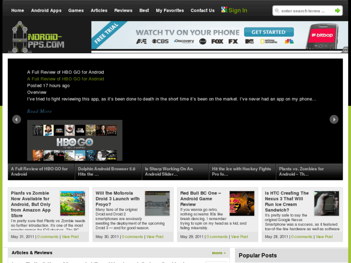Image resolution: width=351 pixels, height=263 pixels.
Task: Select slider tab Is Sharp Working On An Android Slider
Action: pyautogui.click(x=175, y=172)
